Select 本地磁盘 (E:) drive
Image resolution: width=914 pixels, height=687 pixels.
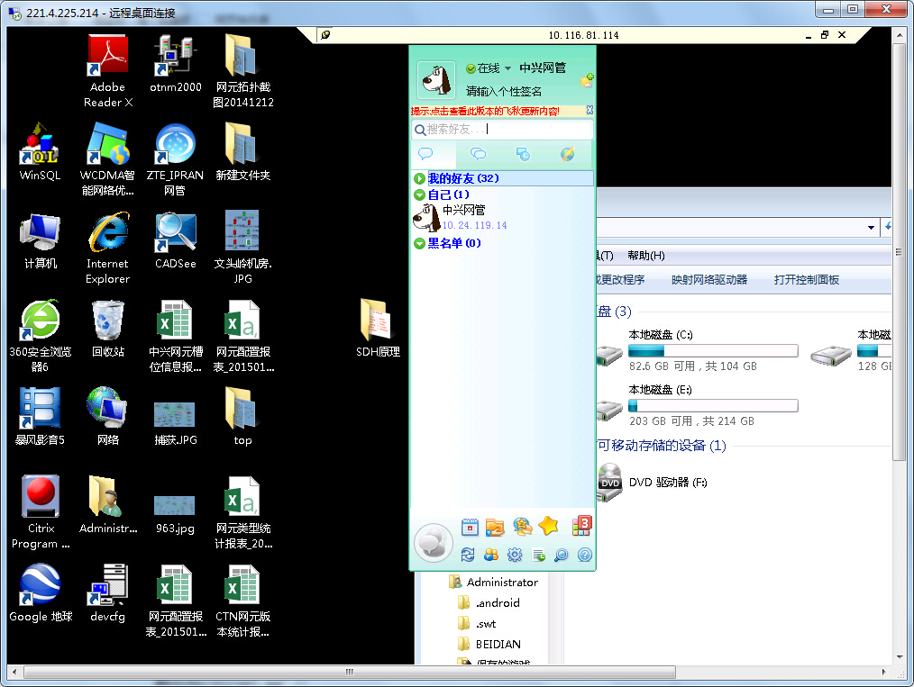tap(698, 406)
